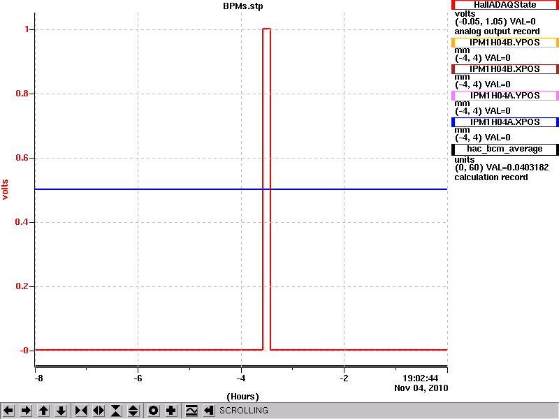
Task: Click the -8 tick label on time axis
Action: pos(38,378)
